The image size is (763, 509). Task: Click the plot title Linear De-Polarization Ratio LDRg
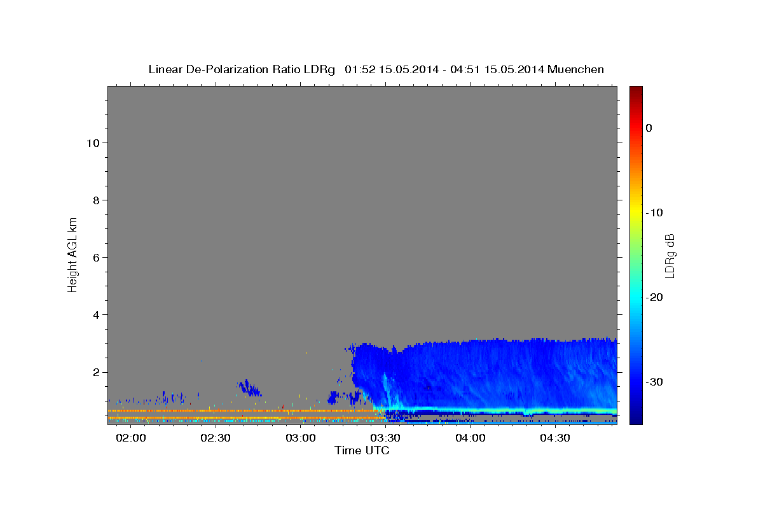click(x=241, y=69)
